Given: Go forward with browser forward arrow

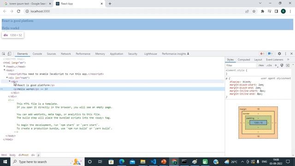Looking at the screenshot, I should [12, 11].
